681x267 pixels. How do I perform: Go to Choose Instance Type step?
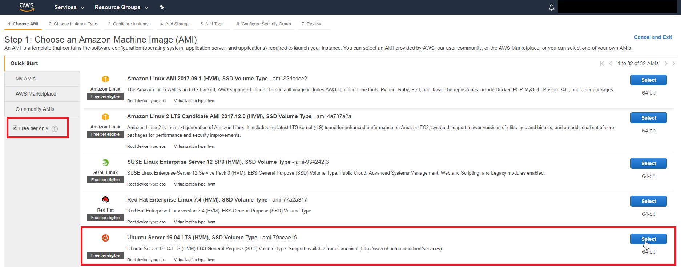(x=73, y=24)
